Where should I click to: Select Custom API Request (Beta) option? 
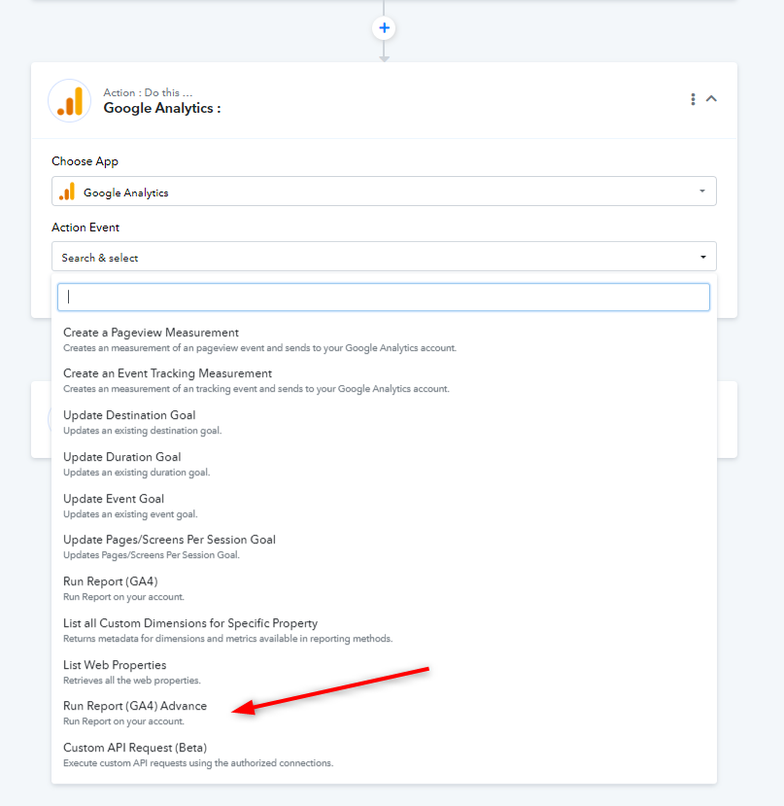(x=384, y=754)
